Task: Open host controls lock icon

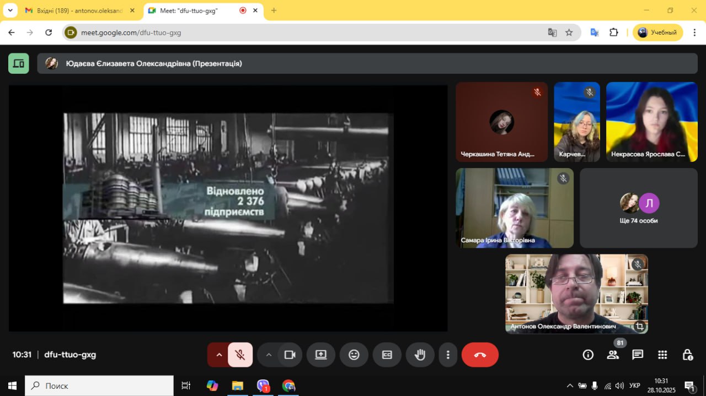Action: pos(687,355)
